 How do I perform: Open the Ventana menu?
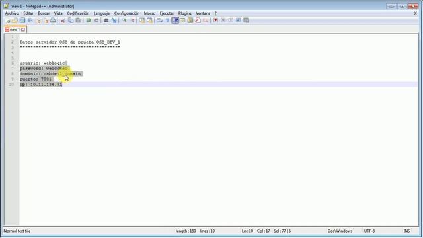(203, 13)
